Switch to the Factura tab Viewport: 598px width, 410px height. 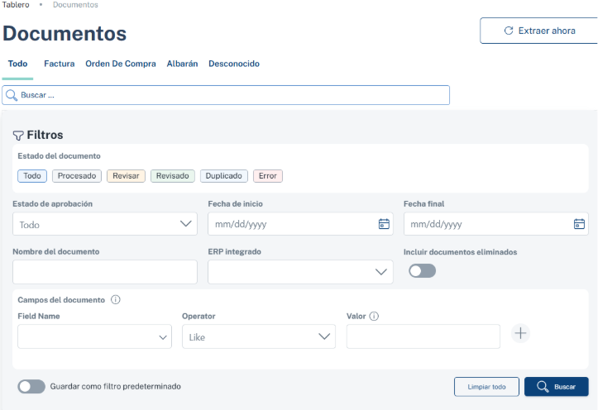pyautogui.click(x=60, y=64)
